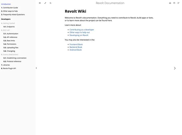Open the Backend Book link
182x135 pixels.
(76, 47)
